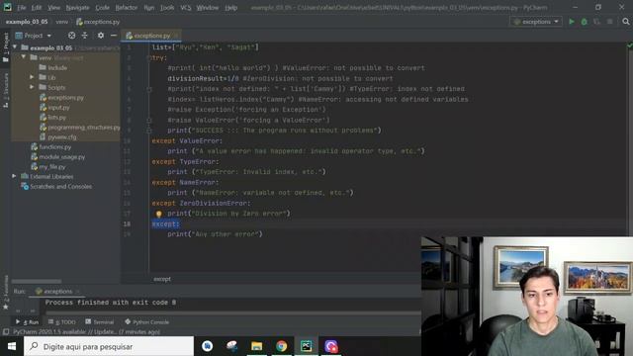Open the Edit menu
Image resolution: width=633 pixels, height=356 pixels.
[37, 8]
